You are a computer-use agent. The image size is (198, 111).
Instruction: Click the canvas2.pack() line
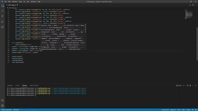point(17,58)
